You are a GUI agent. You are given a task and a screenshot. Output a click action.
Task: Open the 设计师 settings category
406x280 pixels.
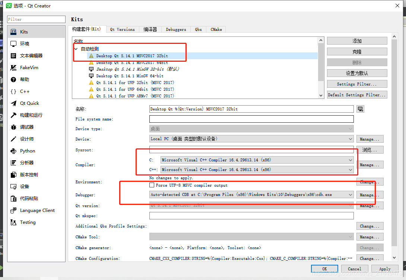pos(36,139)
